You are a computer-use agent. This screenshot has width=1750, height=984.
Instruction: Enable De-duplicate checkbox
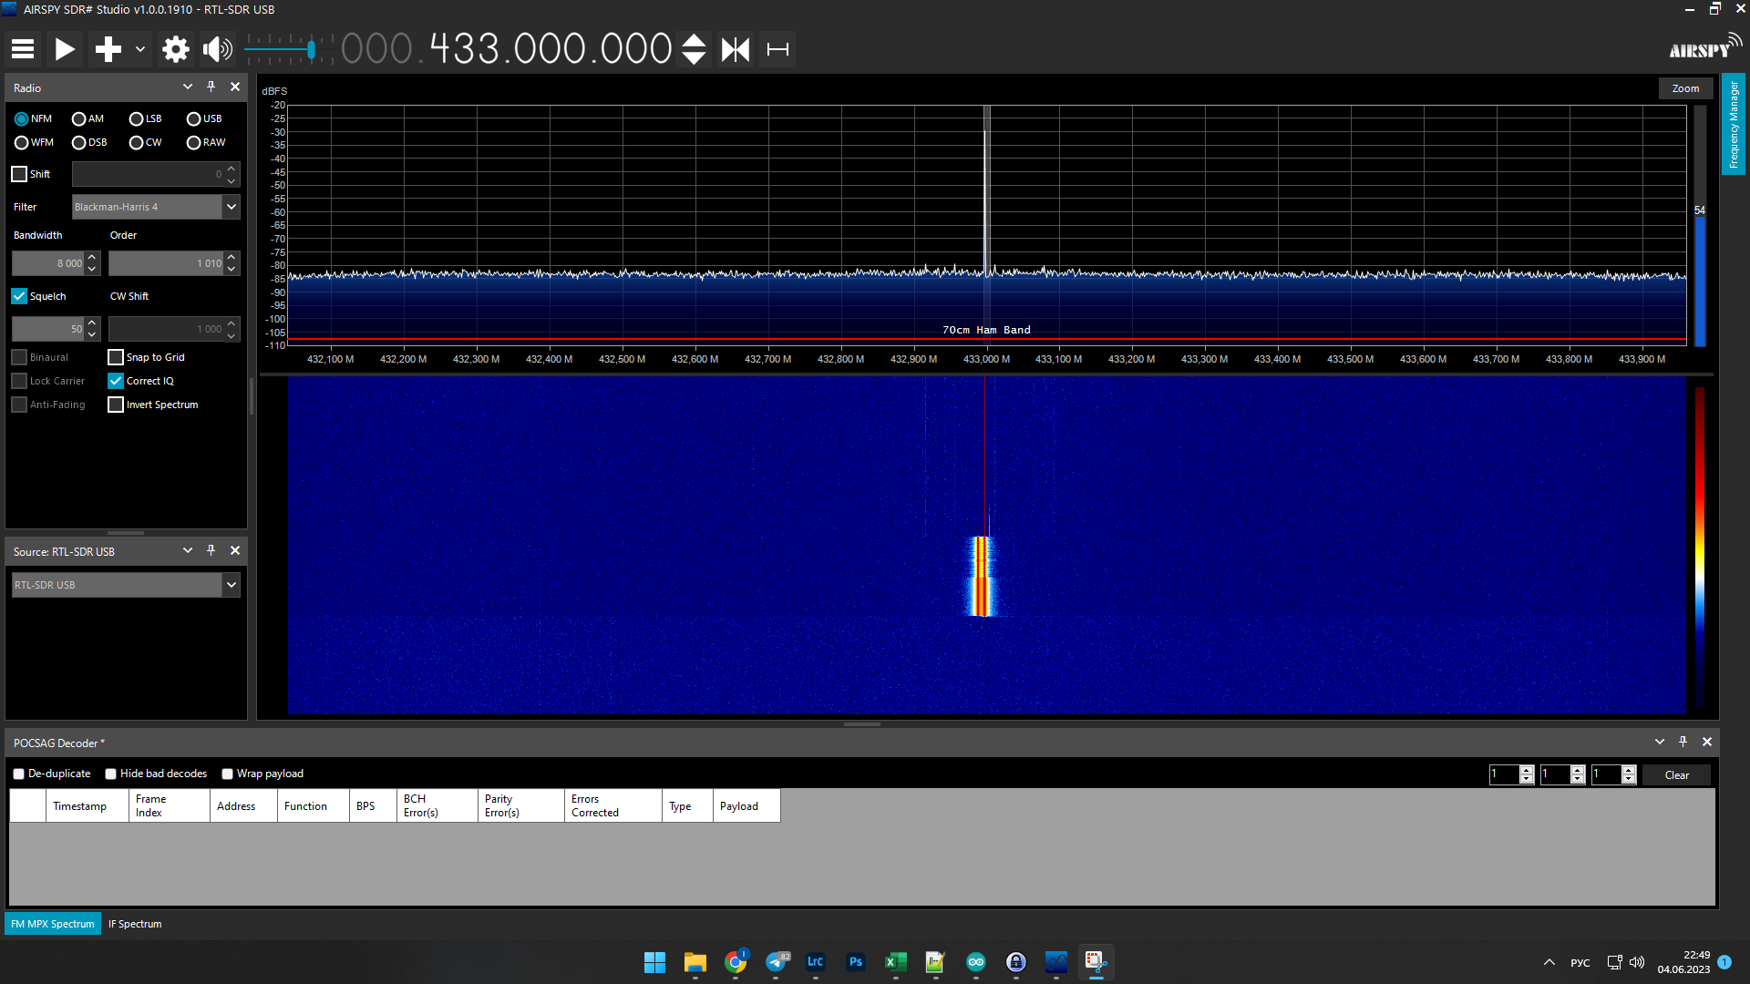click(x=18, y=774)
